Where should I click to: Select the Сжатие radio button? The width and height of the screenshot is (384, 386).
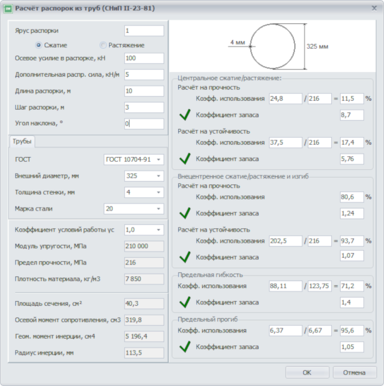38,45
